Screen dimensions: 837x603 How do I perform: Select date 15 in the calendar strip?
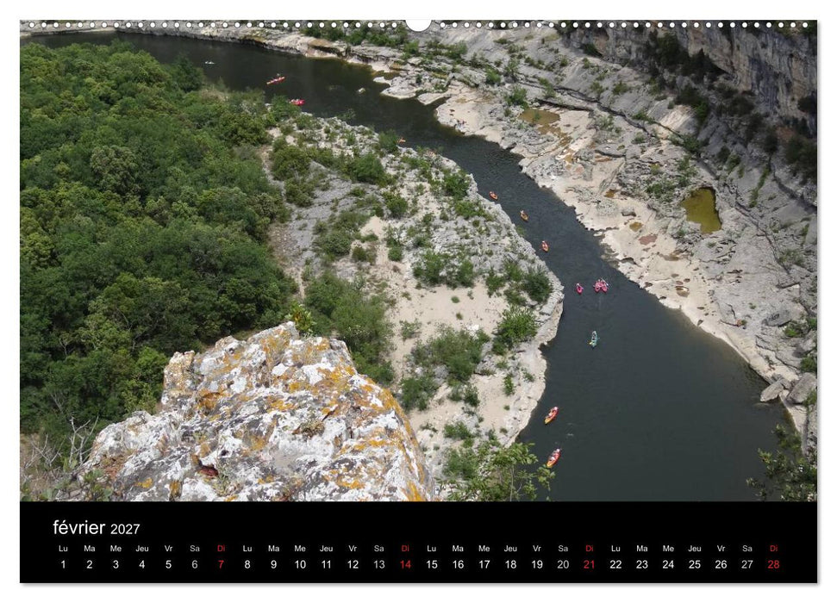pos(432,564)
